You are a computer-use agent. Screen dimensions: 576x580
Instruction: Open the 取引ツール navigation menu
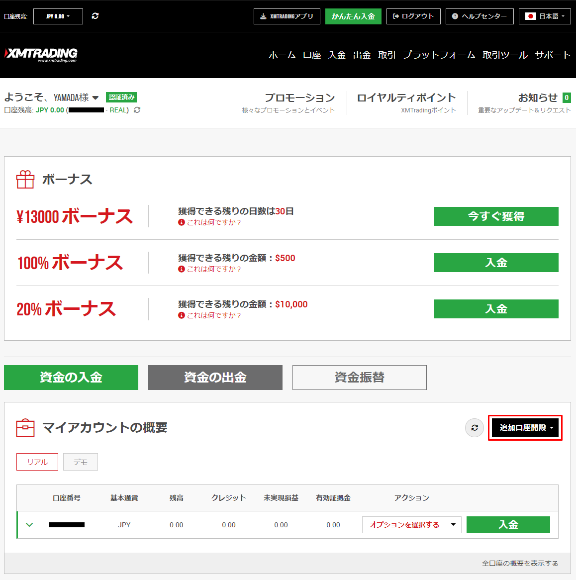point(505,55)
